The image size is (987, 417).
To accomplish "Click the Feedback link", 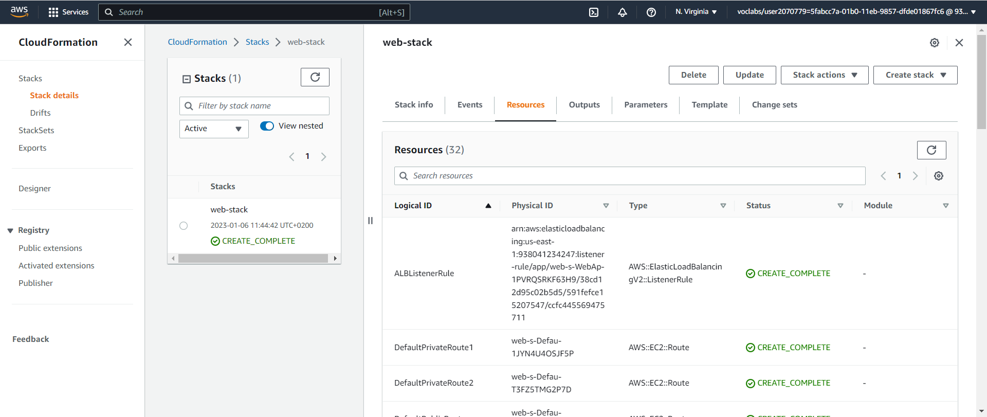I will 31,339.
